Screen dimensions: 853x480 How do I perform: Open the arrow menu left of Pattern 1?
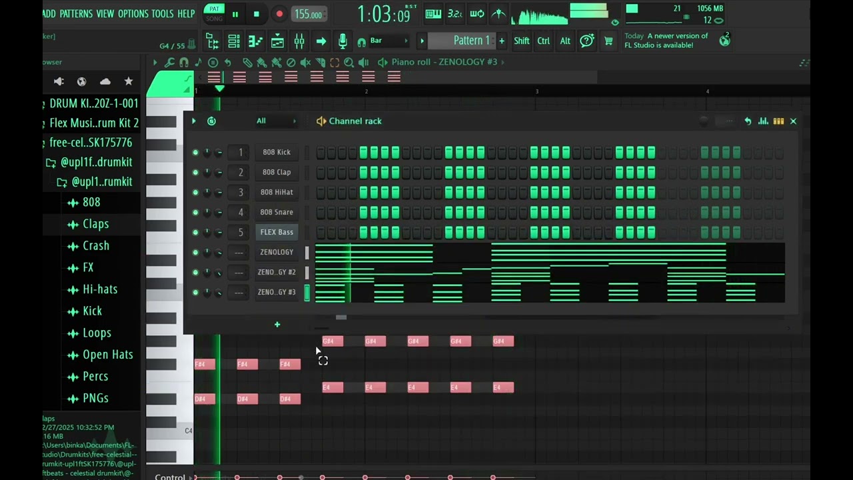[x=421, y=41]
